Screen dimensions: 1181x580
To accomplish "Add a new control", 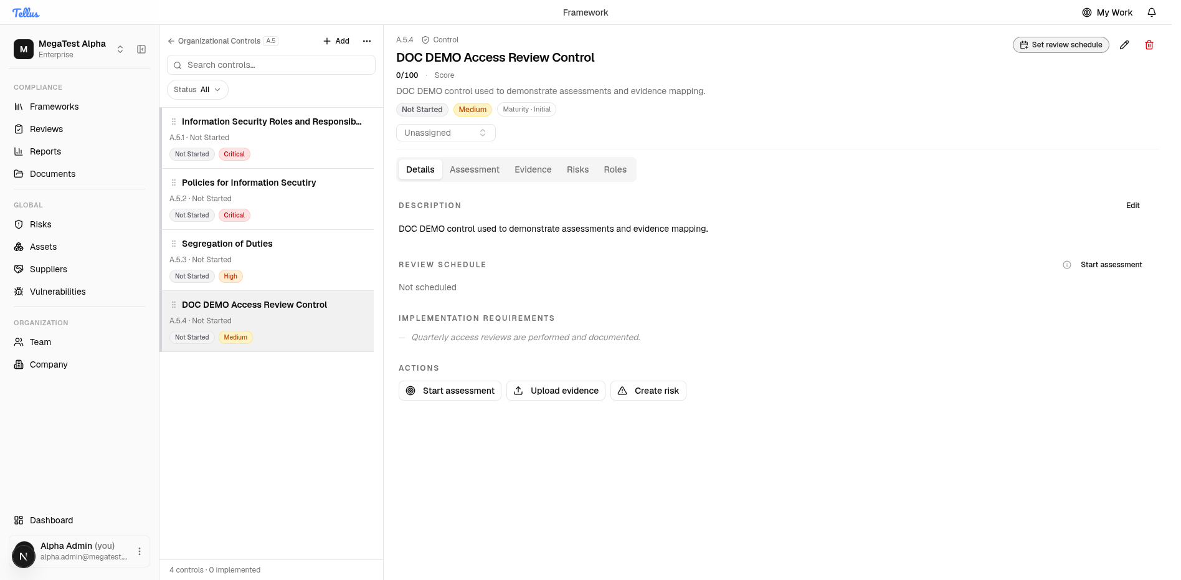I will [336, 41].
